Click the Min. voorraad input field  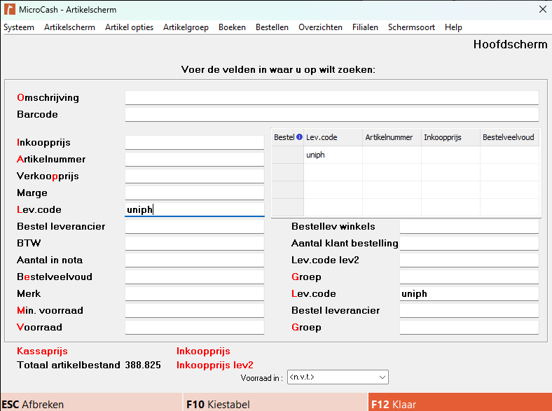click(x=194, y=311)
